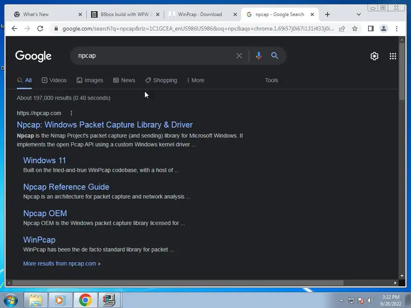The image size is (411, 308).
Task: Click the forward navigation arrow
Action: 27,28
